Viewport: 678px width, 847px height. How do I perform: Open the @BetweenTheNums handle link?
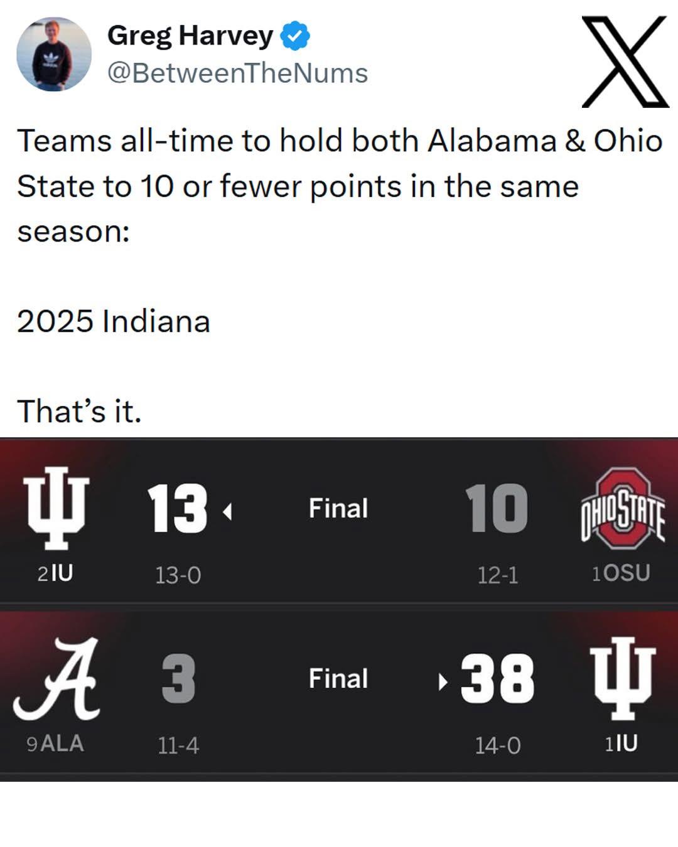click(237, 73)
